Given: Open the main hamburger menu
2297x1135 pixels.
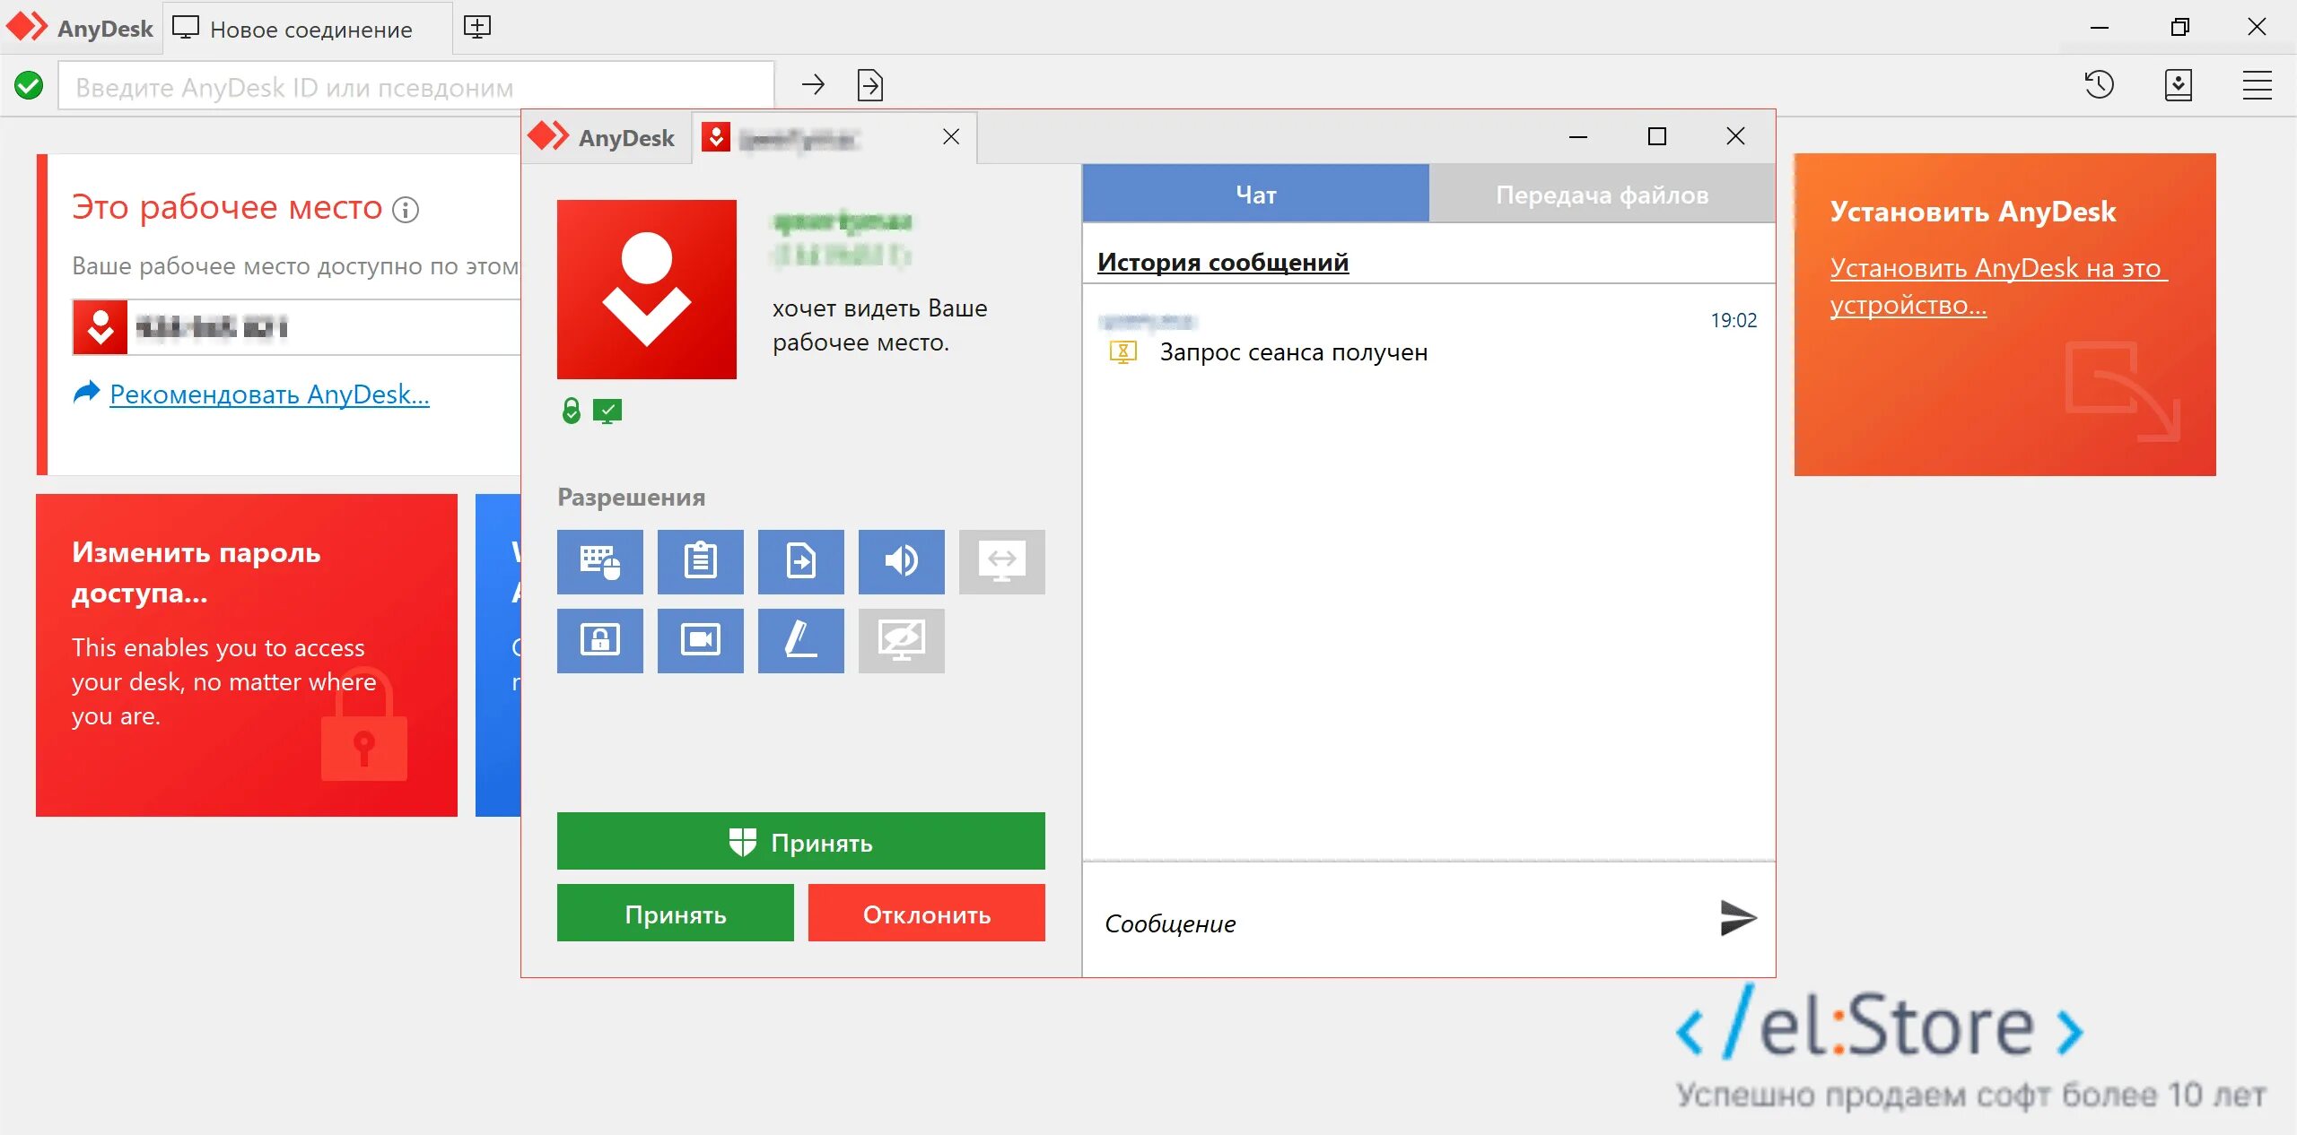Looking at the screenshot, I should click(2257, 85).
